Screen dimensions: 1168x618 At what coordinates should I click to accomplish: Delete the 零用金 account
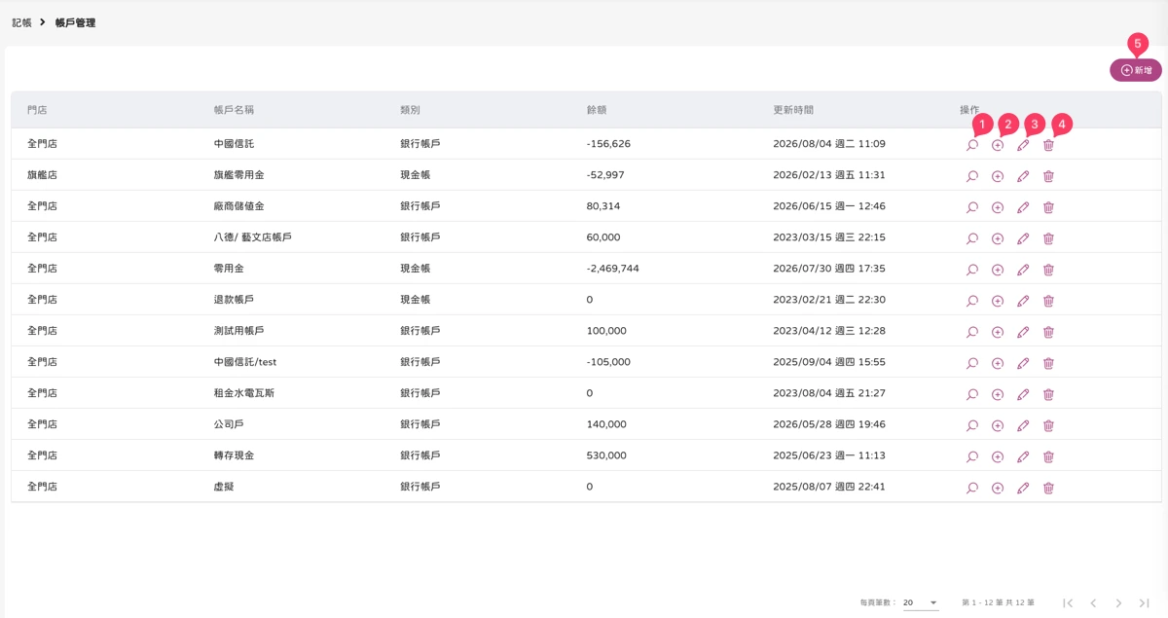point(1048,270)
